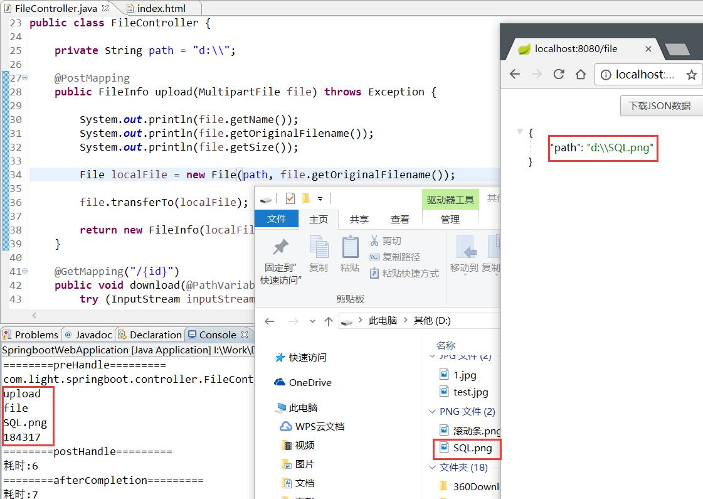Open the 查看 ribbon tab
The width and height of the screenshot is (703, 499).
tap(399, 220)
